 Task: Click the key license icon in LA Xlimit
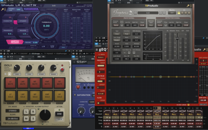[x=3, y=9]
